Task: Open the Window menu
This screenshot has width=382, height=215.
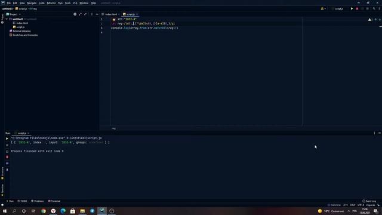Action: [84, 3]
